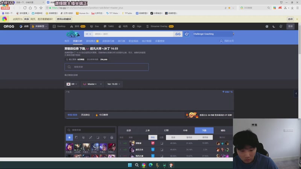
Task: Select the bottom lane filter icon in champion list
Action: 97,137
